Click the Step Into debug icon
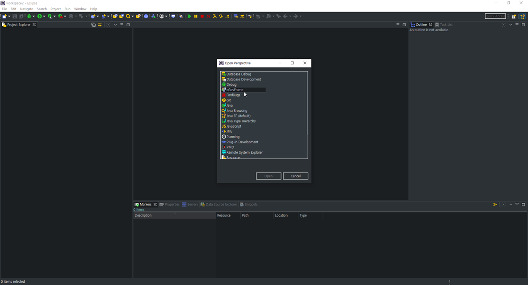 point(214,16)
